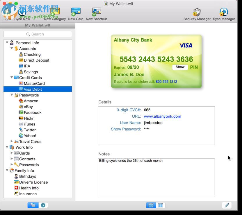Collapse the Credit Cards group

(12, 78)
